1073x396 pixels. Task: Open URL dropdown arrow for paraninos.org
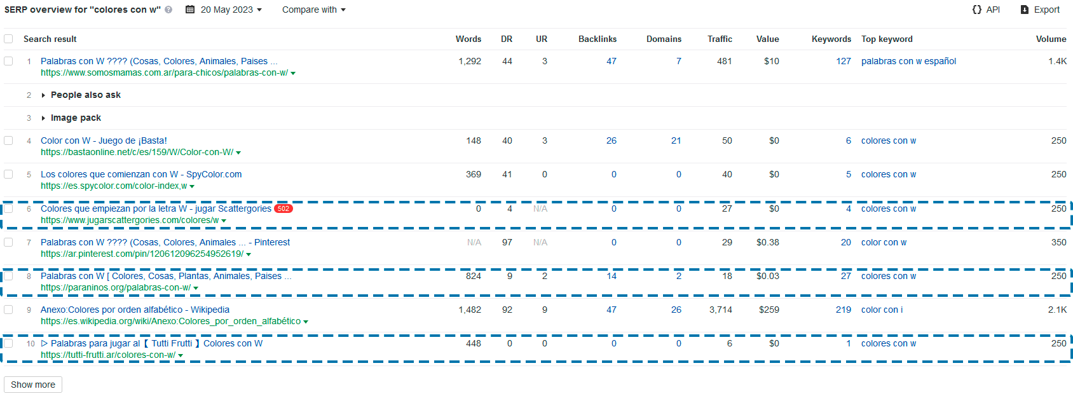pos(196,289)
